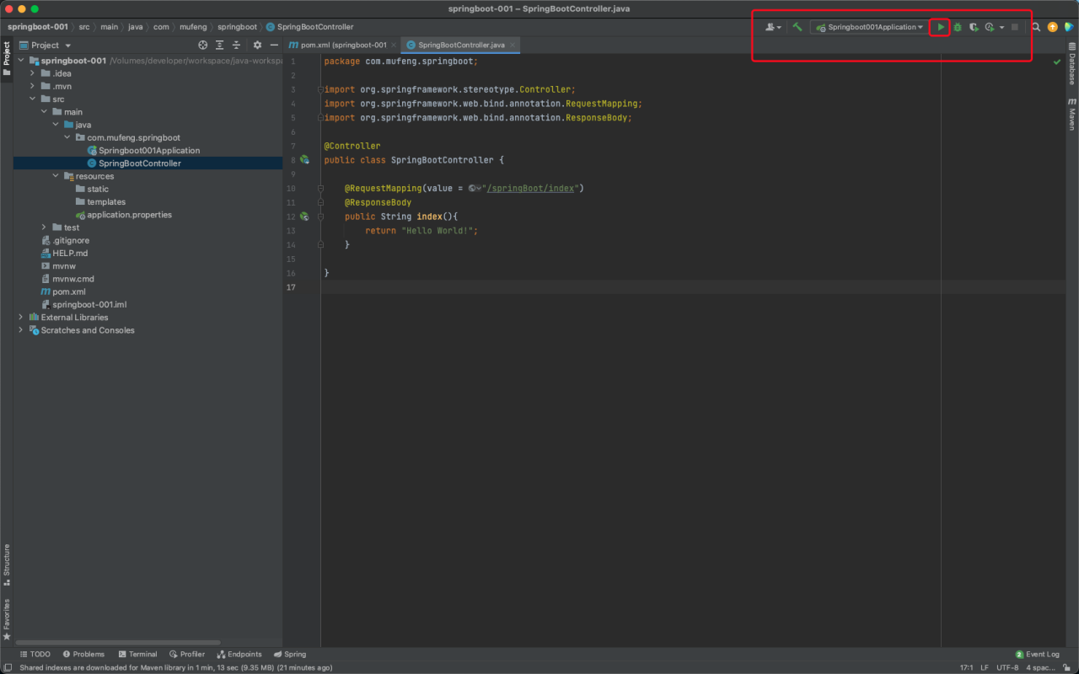1079x674 pixels.
Task: Toggle the Maven tool window
Action: (1071, 114)
